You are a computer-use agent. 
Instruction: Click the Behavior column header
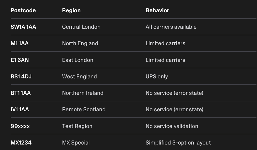click(x=157, y=10)
